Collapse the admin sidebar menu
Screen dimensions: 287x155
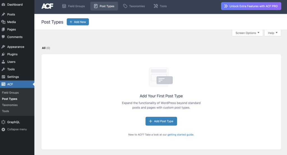tap(17, 129)
